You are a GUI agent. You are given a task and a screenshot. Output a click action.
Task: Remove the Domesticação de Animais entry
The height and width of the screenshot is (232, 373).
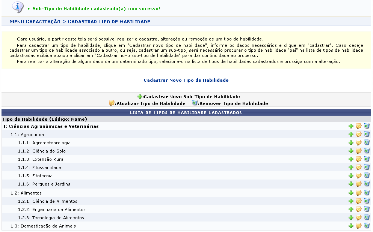pyautogui.click(x=367, y=226)
